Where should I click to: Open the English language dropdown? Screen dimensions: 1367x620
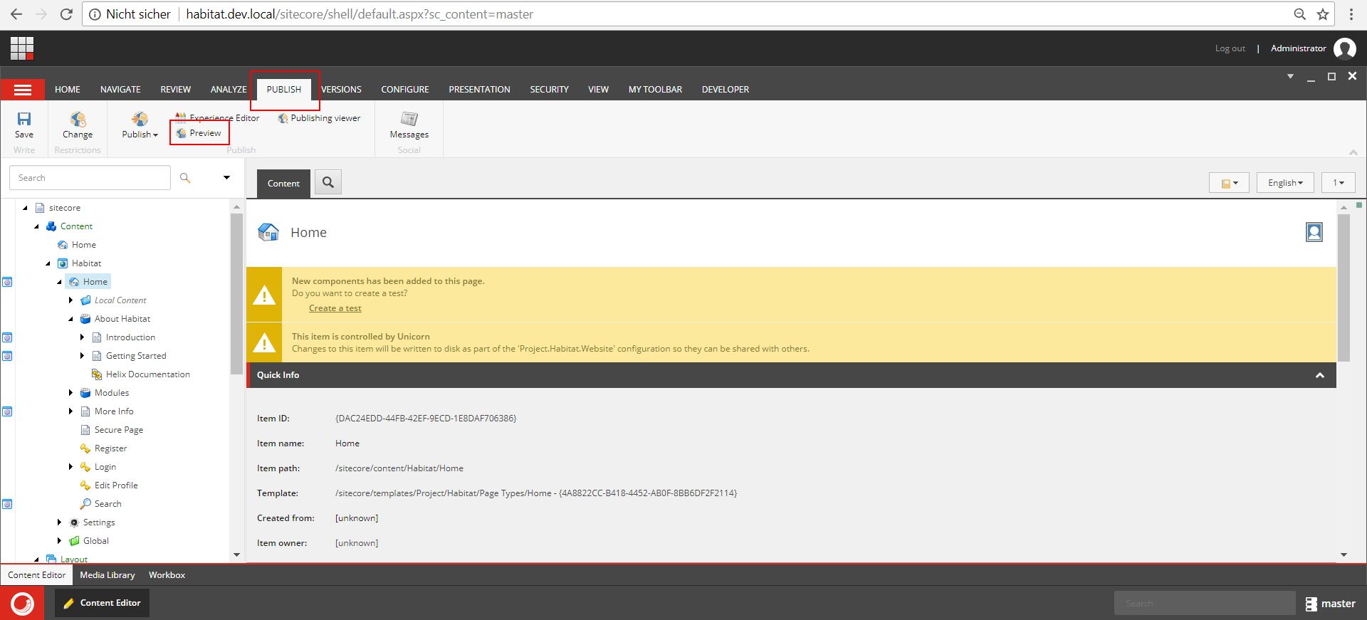click(1285, 183)
